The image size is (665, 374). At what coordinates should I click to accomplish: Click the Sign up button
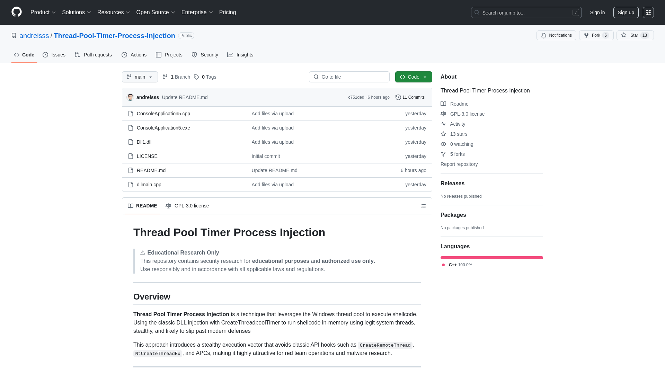pyautogui.click(x=626, y=12)
